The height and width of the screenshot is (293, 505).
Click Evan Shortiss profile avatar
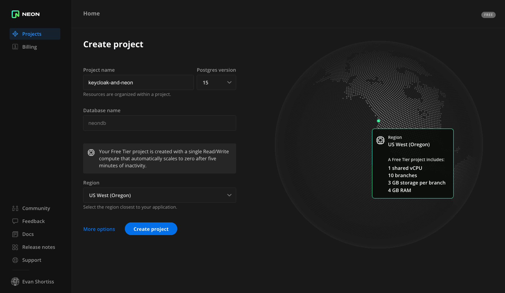15,281
